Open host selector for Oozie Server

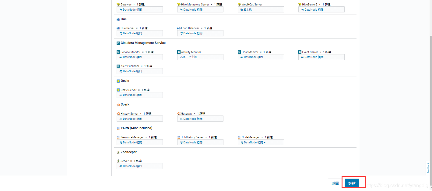click(x=140, y=95)
